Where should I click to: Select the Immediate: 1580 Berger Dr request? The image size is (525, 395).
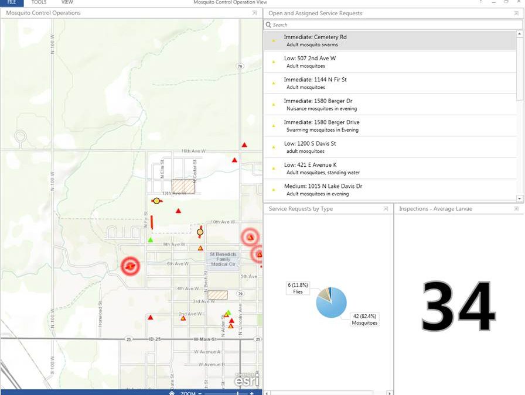click(390, 104)
